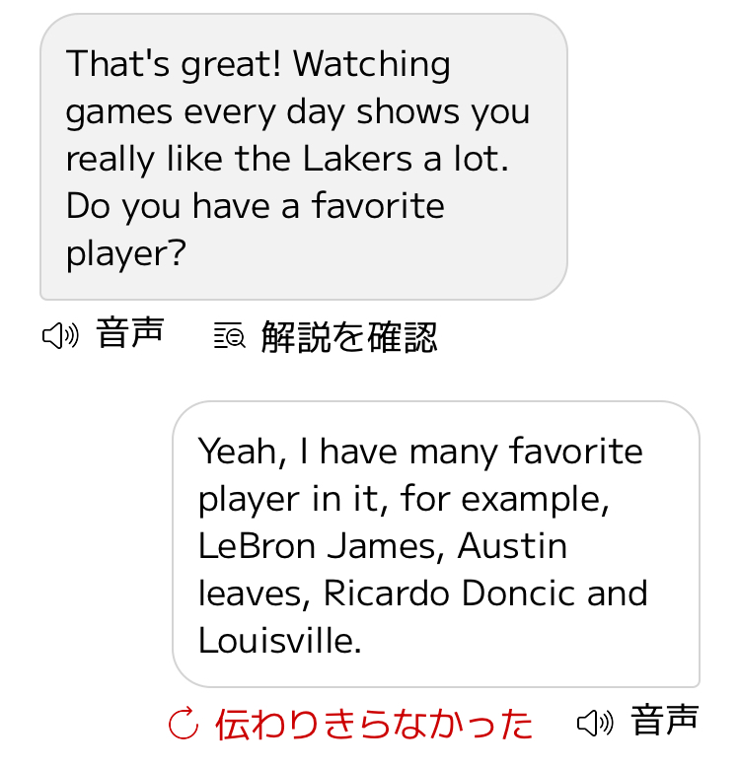The image size is (740, 767).
Task: Click the sentence "Do you have a favorite player?"
Action: click(x=255, y=230)
